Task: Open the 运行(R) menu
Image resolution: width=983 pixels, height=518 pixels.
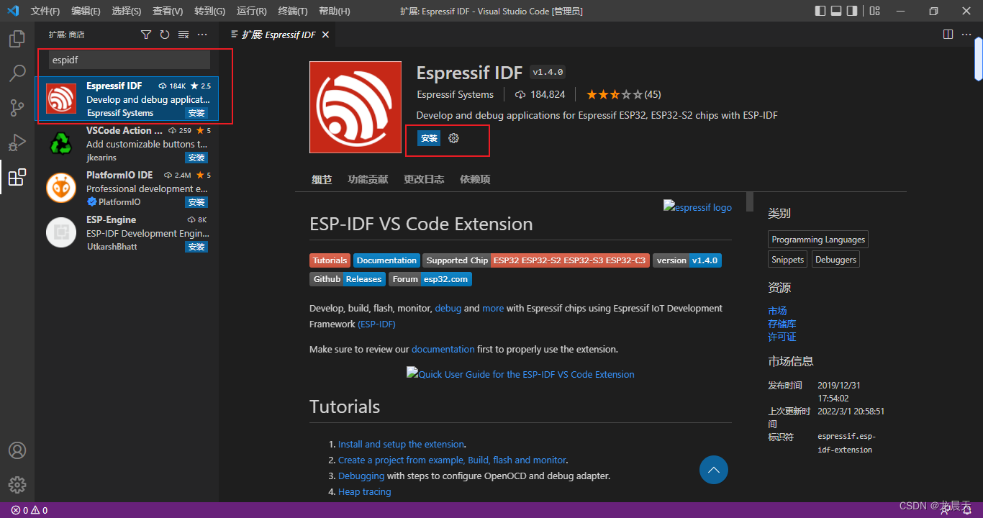Action: click(x=251, y=12)
